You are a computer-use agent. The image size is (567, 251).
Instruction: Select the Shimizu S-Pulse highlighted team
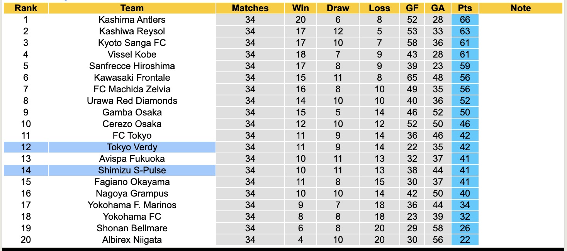[x=132, y=170]
